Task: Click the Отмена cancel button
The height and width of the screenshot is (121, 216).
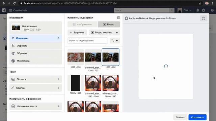Action: [180, 117]
